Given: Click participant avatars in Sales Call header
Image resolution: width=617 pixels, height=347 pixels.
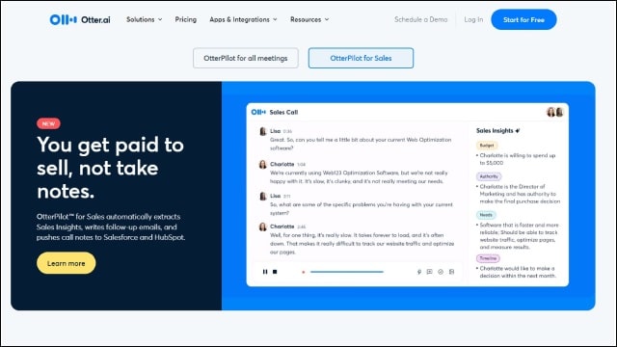Looking at the screenshot, I should coord(555,112).
